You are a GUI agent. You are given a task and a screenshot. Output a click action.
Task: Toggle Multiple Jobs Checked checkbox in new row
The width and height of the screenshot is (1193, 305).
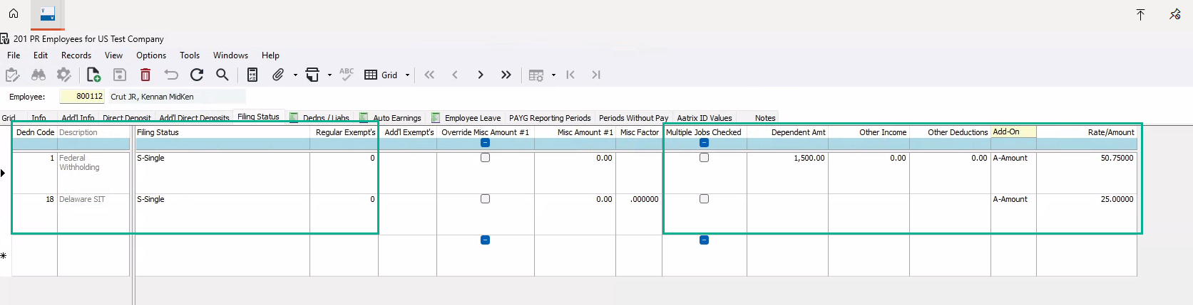(x=704, y=240)
